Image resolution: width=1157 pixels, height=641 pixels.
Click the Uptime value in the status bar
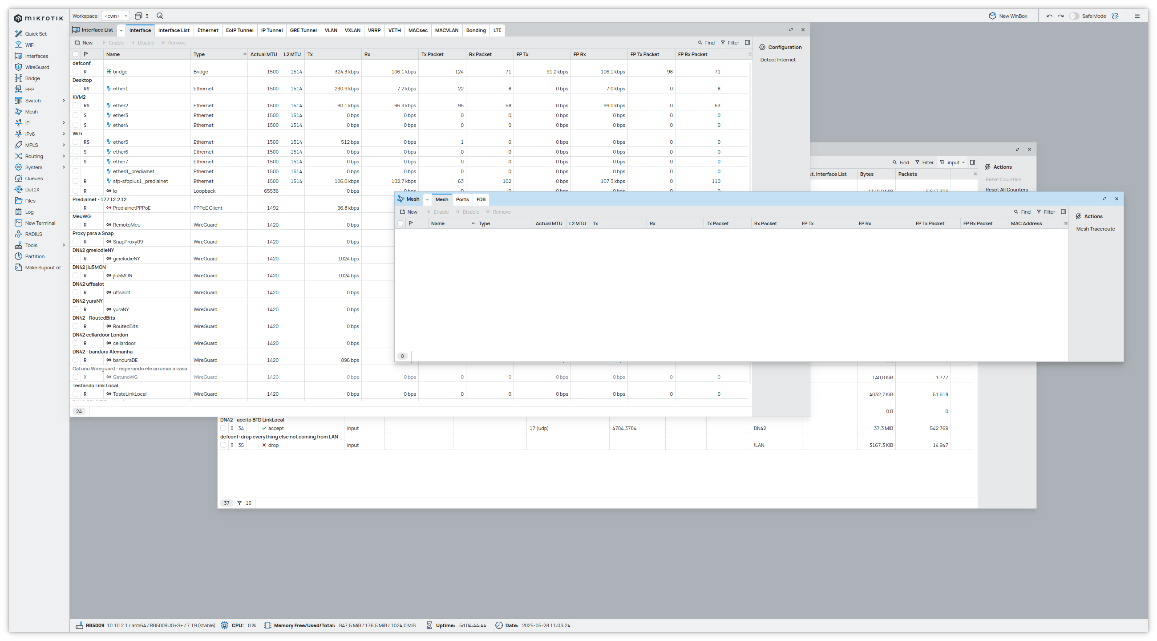coord(473,625)
